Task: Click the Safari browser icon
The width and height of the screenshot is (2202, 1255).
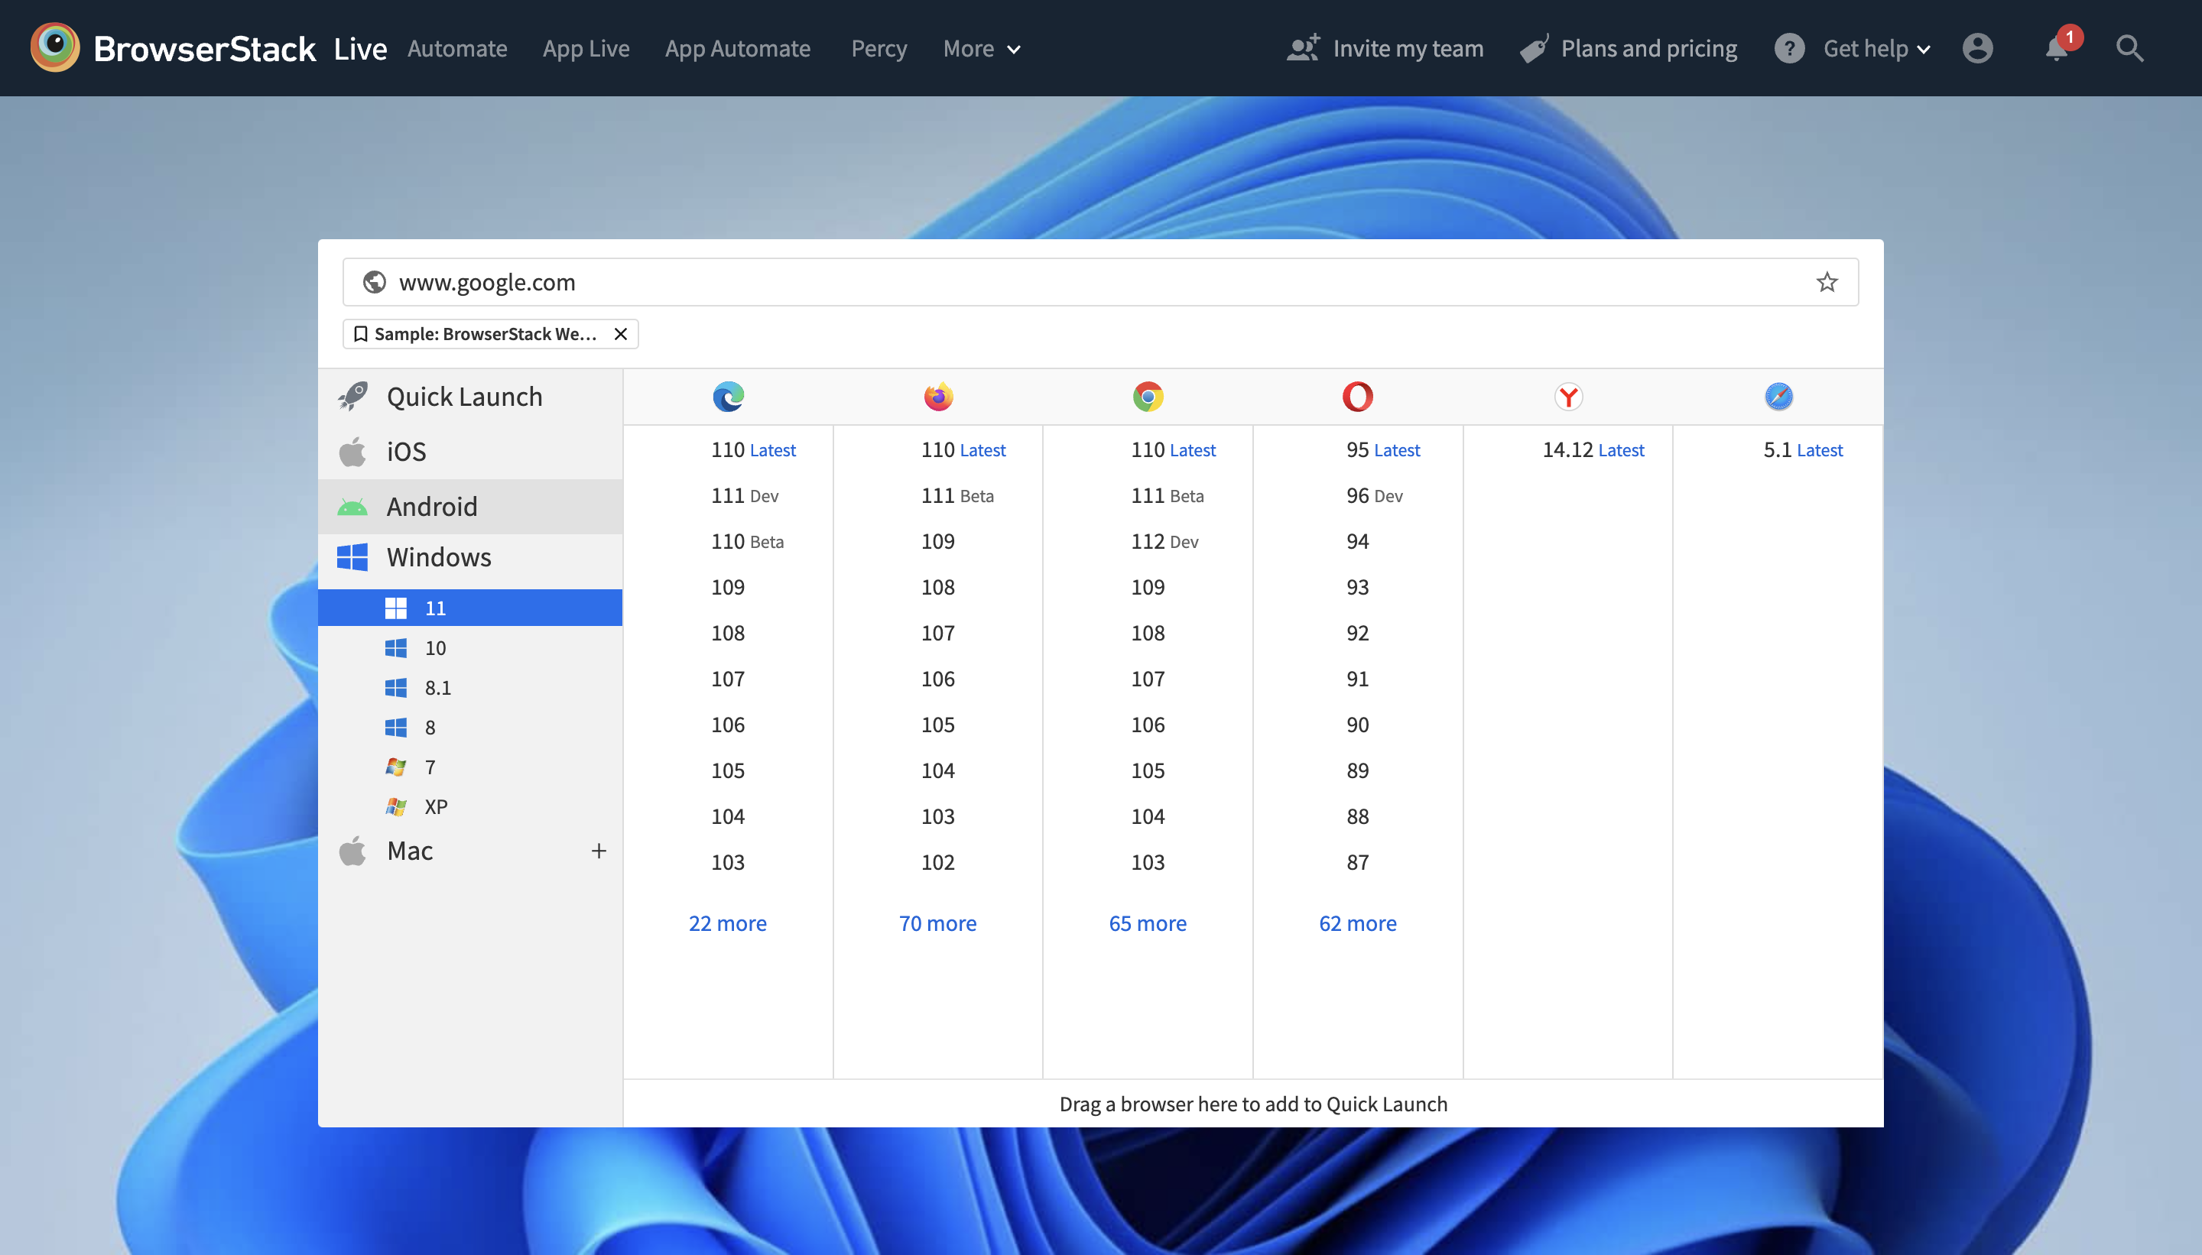Action: coord(1778,394)
